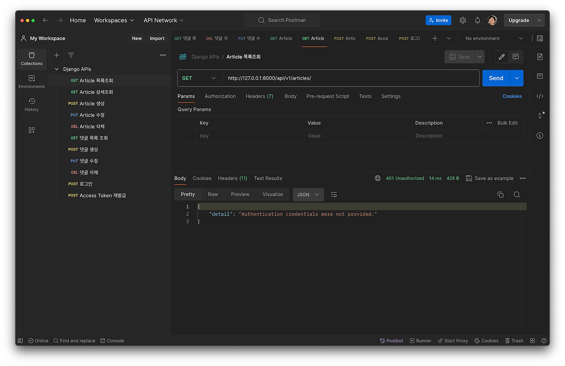Switch to request Headers (7) tab
Image resolution: width=565 pixels, height=366 pixels.
click(x=260, y=96)
